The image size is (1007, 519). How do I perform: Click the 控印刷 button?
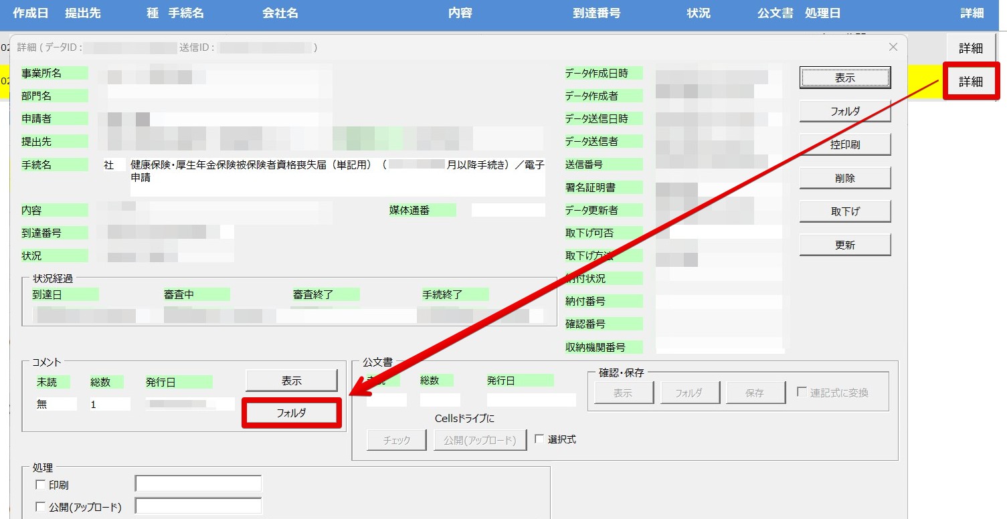[845, 144]
